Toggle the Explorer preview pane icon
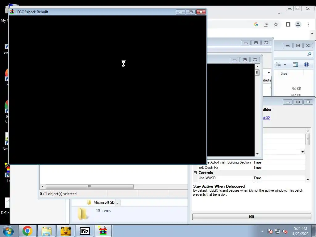This screenshot has height=237, width=316. [295, 64]
